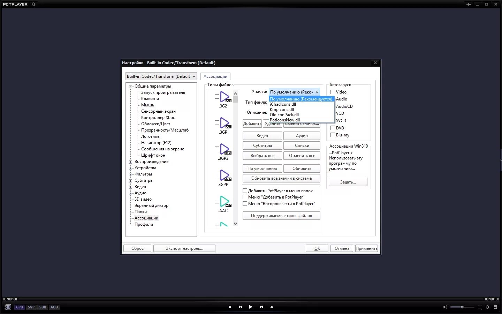Adjust the volume slider in the bottom bar

pyautogui.click(x=462, y=307)
